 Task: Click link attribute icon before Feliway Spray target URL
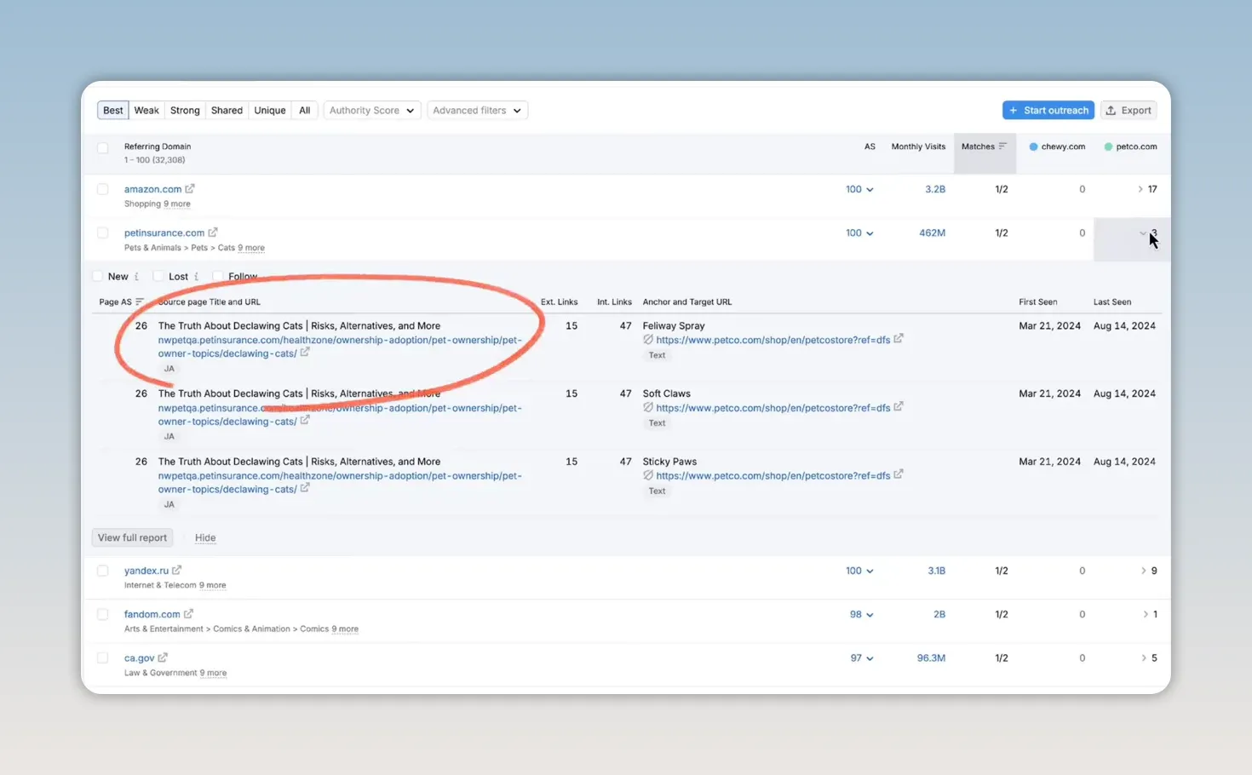[x=648, y=339]
